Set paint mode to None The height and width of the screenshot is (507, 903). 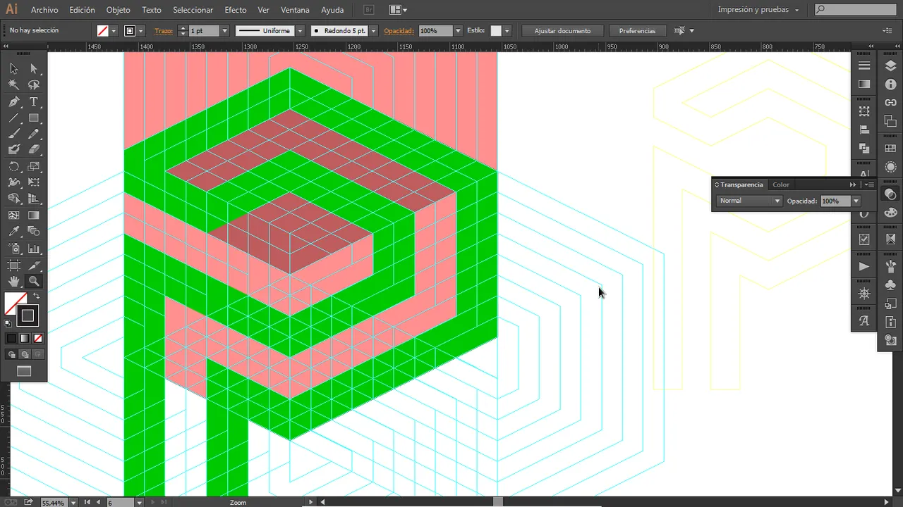pos(38,339)
